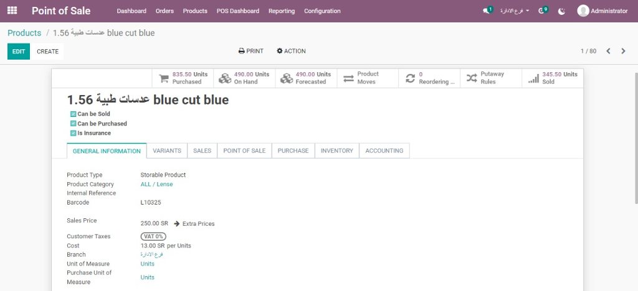Switch to the Inventory tab
Screen dimensions: 638x291
pos(336,150)
